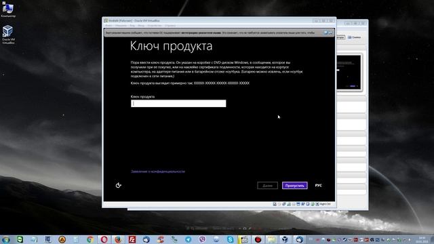This screenshot has width=434, height=244.
Task: Open the Ввод menu in VirtualBox
Action: click(x=141, y=26)
